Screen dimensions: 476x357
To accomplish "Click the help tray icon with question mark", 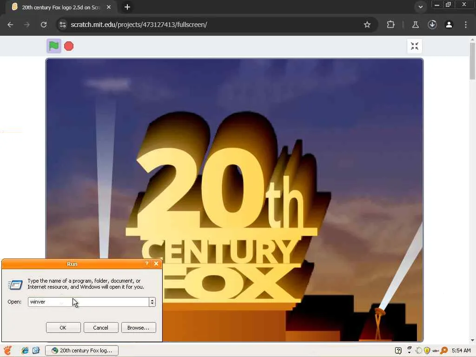I will pyautogui.click(x=398, y=350).
